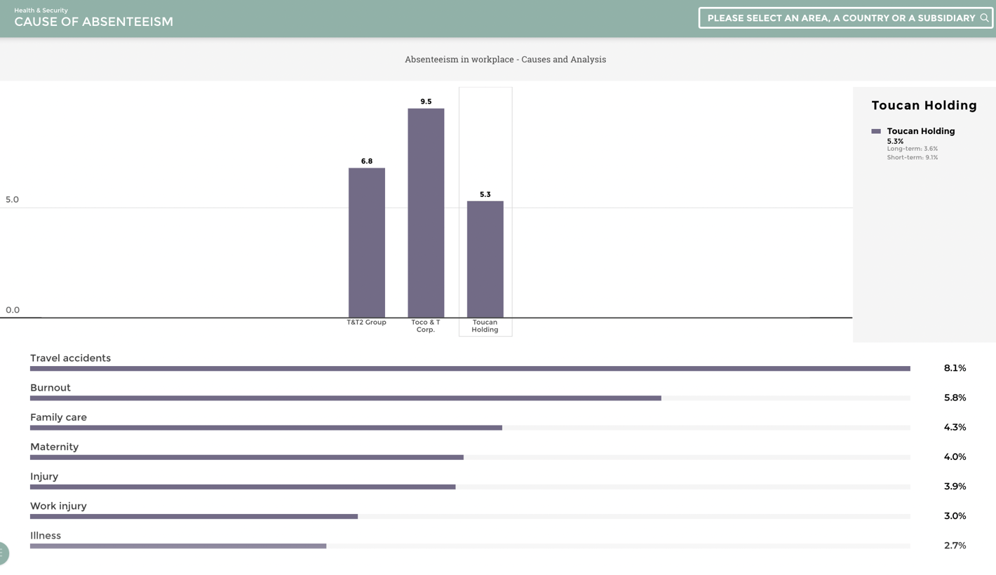Screen dimensions: 996x575
Task: Select the Work injury label
Action: [58, 506]
